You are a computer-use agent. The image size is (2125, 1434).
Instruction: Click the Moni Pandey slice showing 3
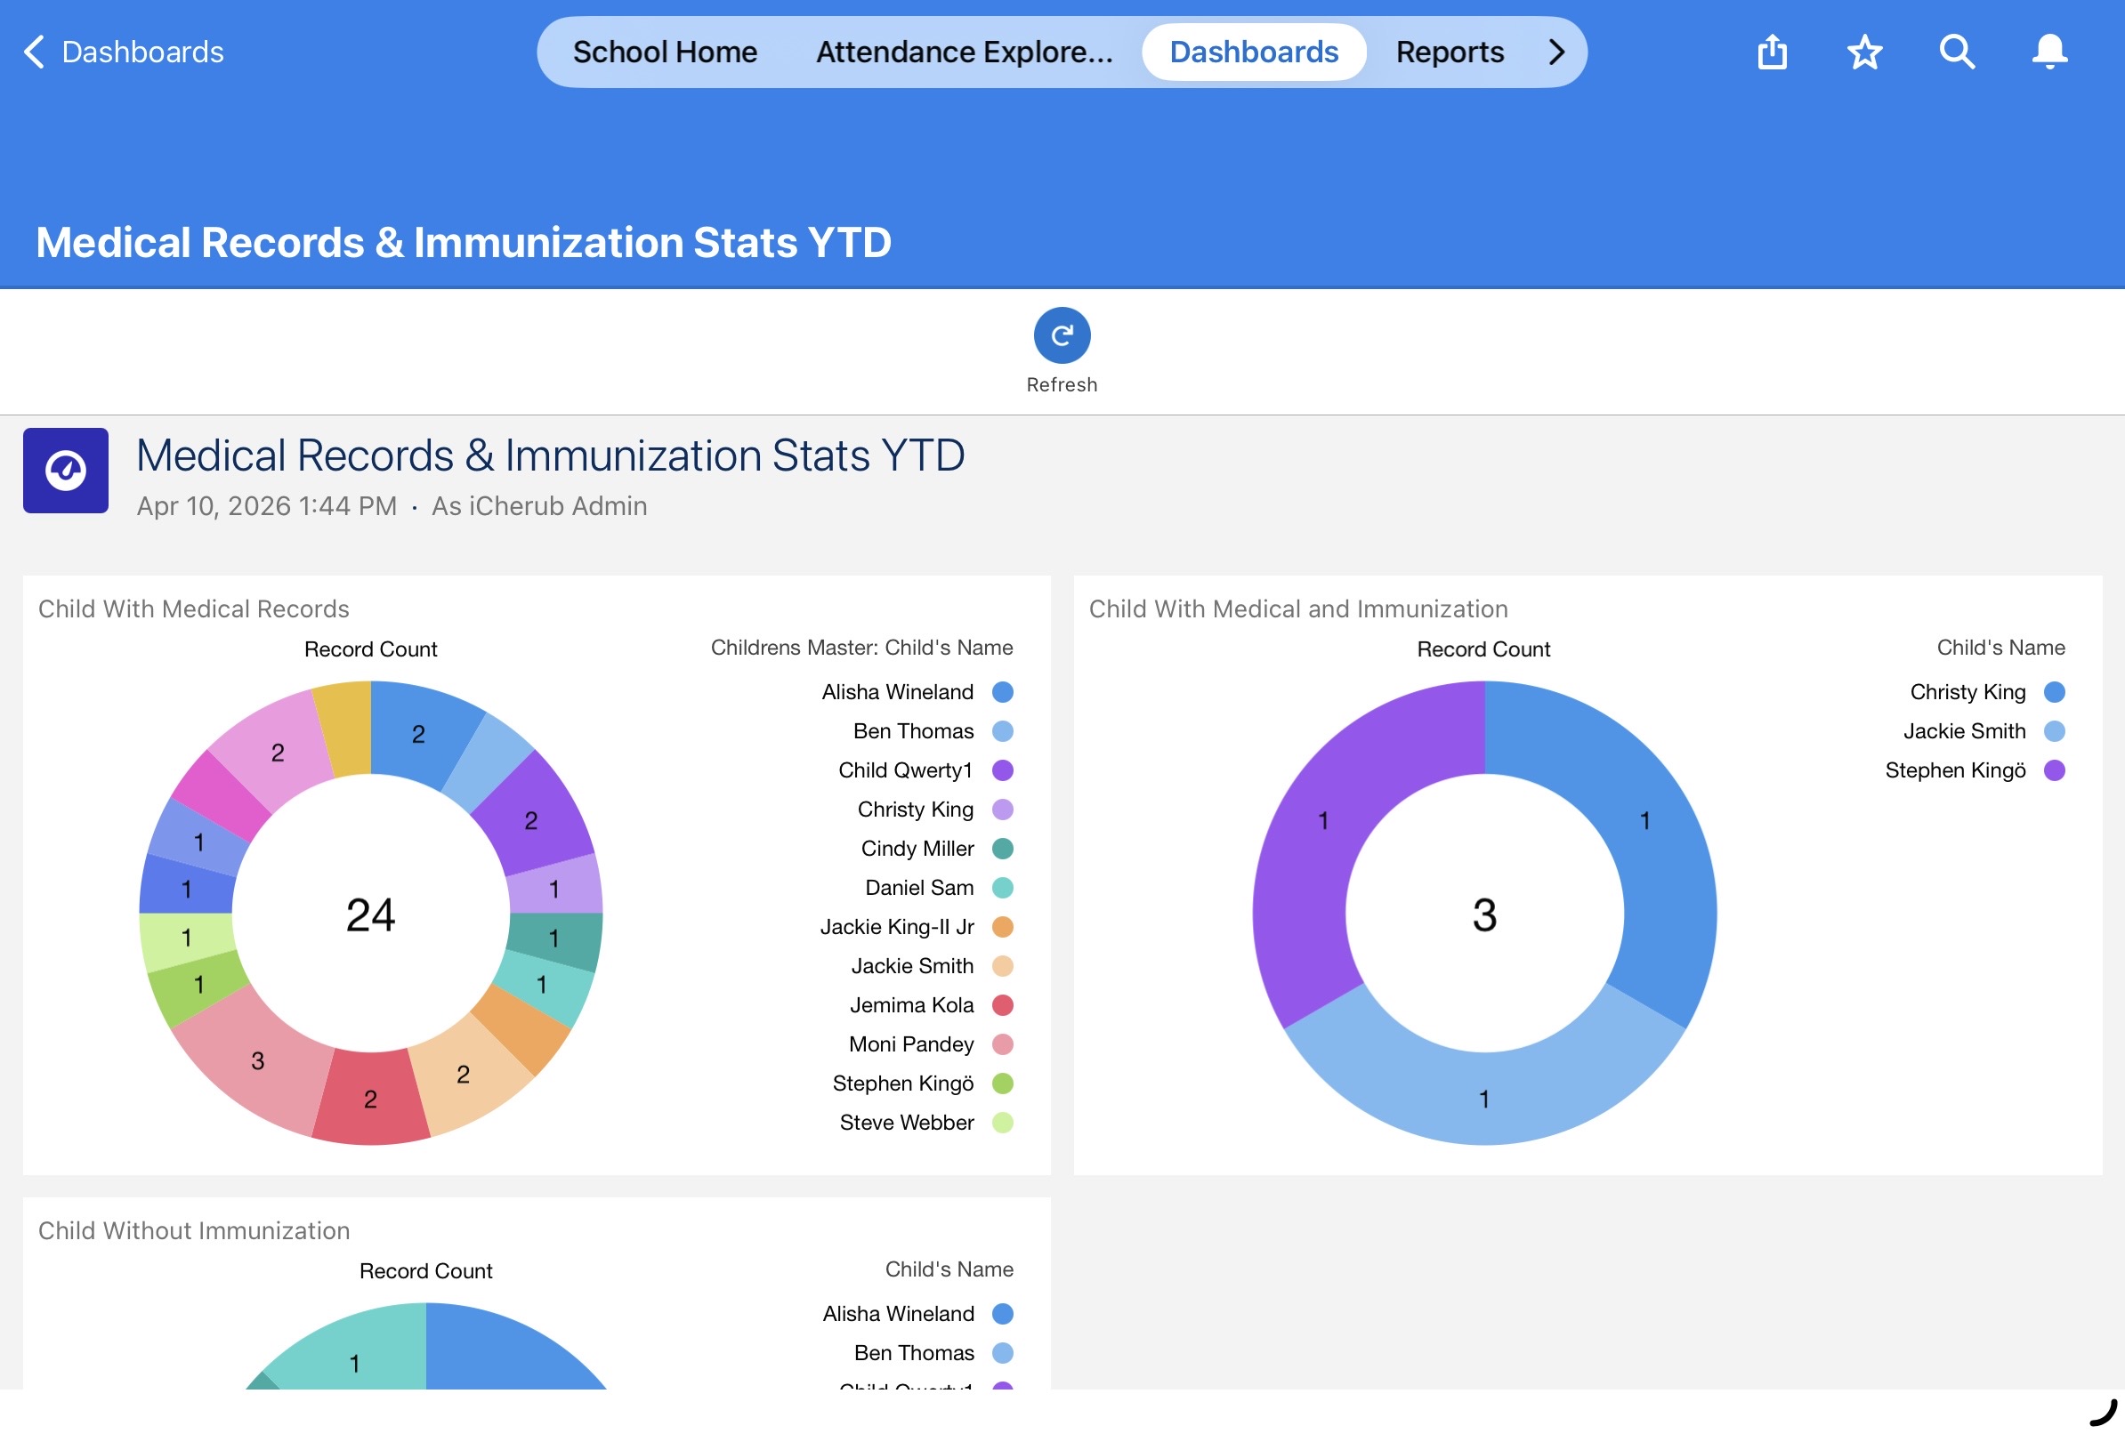[x=256, y=1060]
